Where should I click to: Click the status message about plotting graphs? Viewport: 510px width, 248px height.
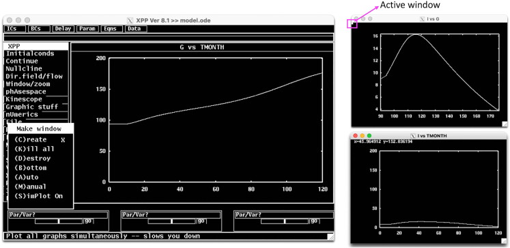pos(103,236)
